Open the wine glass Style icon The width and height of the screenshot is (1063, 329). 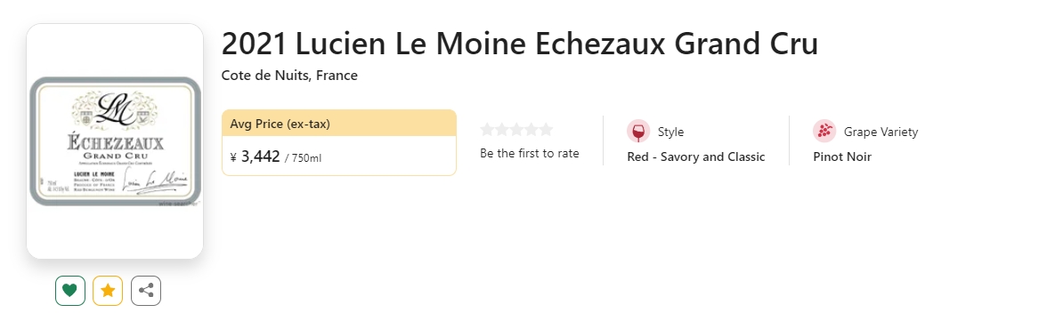tap(638, 132)
